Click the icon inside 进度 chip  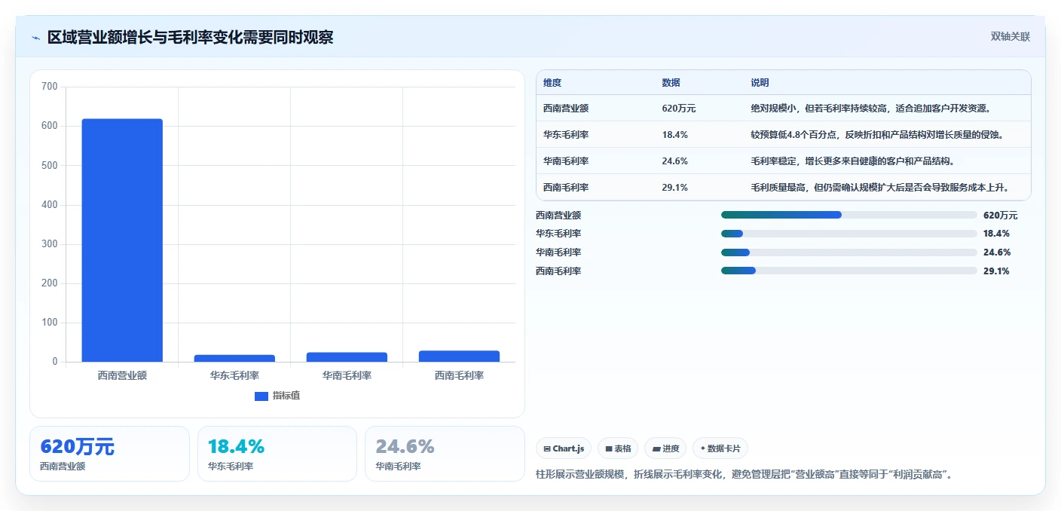[x=656, y=448]
